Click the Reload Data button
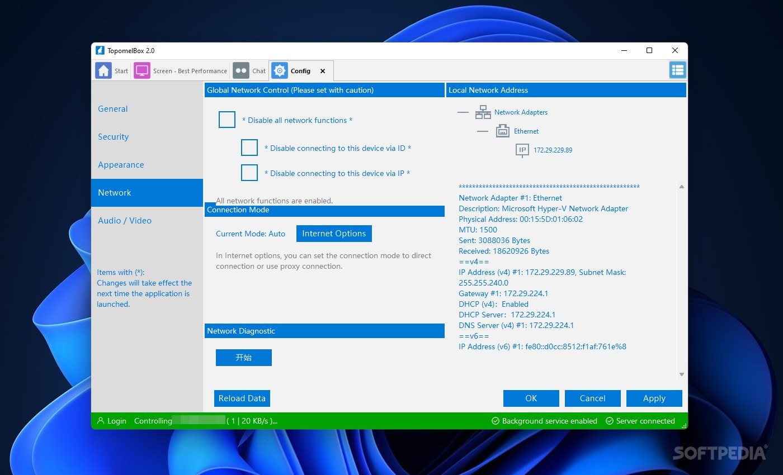The height and width of the screenshot is (475, 783). tap(242, 398)
